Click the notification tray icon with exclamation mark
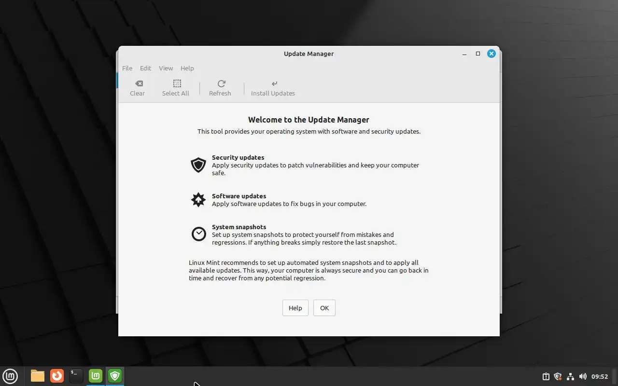This screenshot has width=618, height=386. point(546,376)
